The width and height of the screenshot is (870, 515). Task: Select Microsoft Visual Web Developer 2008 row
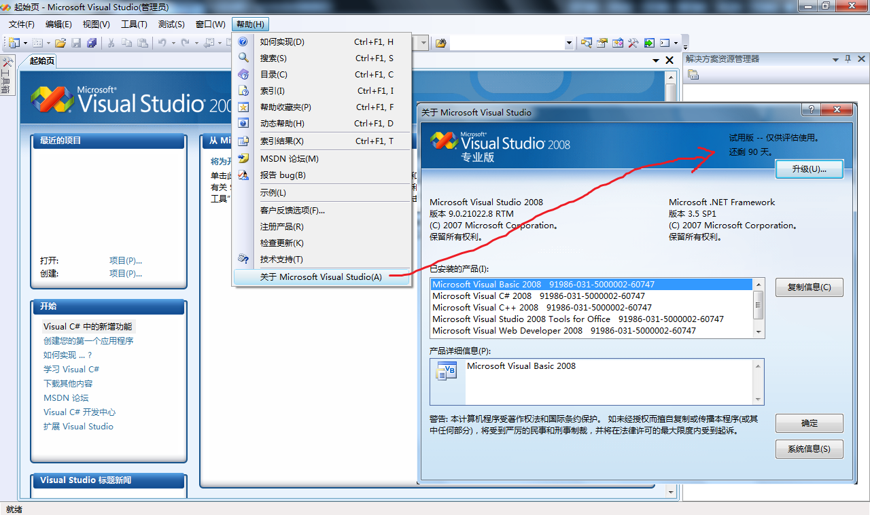coord(591,331)
